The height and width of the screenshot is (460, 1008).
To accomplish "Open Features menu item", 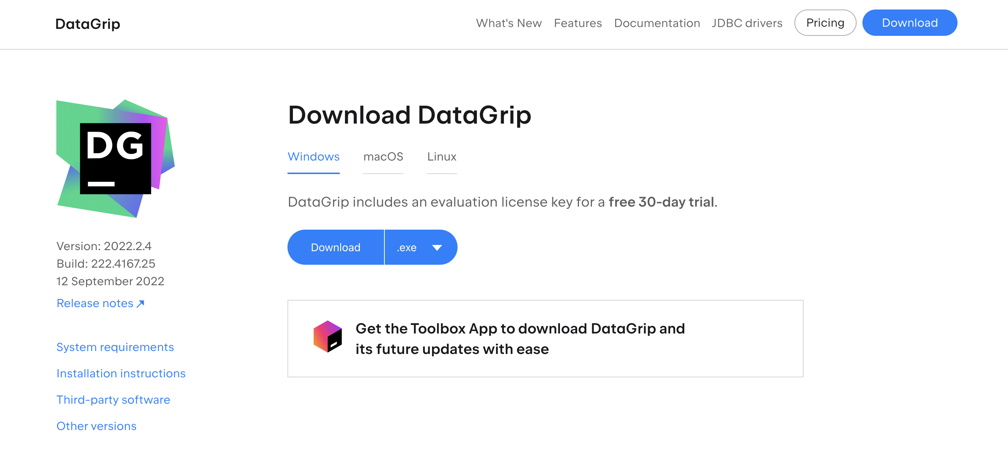I will (578, 22).
